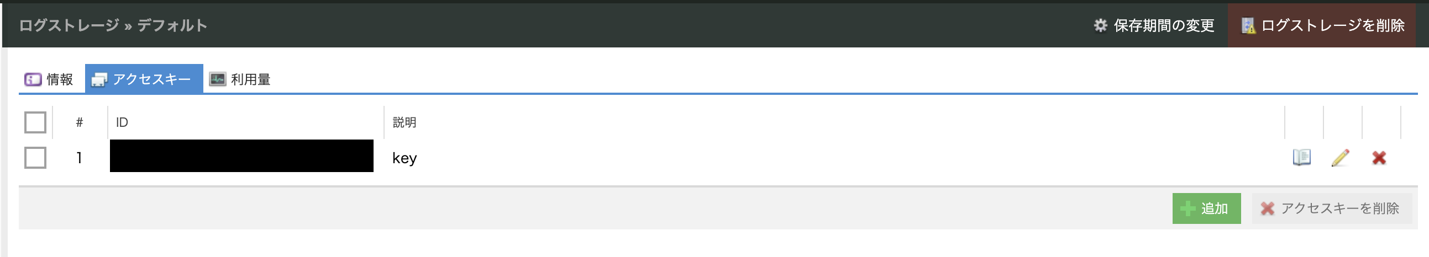Edit the access key with the pencil icon
The image size is (1429, 257).
point(1340,158)
